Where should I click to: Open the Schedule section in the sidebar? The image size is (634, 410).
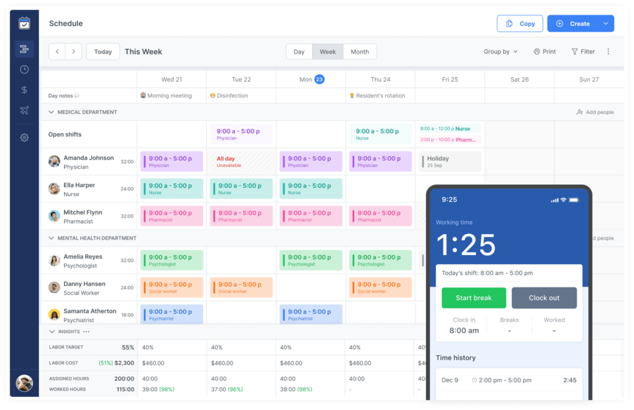[24, 49]
